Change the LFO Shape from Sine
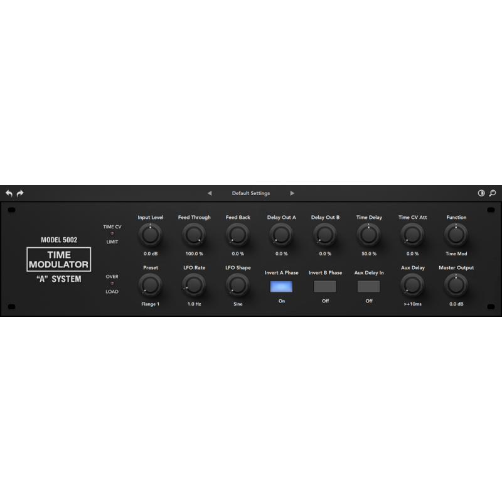Screen dimensions: 502x502 pos(238,286)
